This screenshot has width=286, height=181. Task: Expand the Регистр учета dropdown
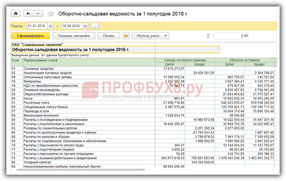click(150, 36)
